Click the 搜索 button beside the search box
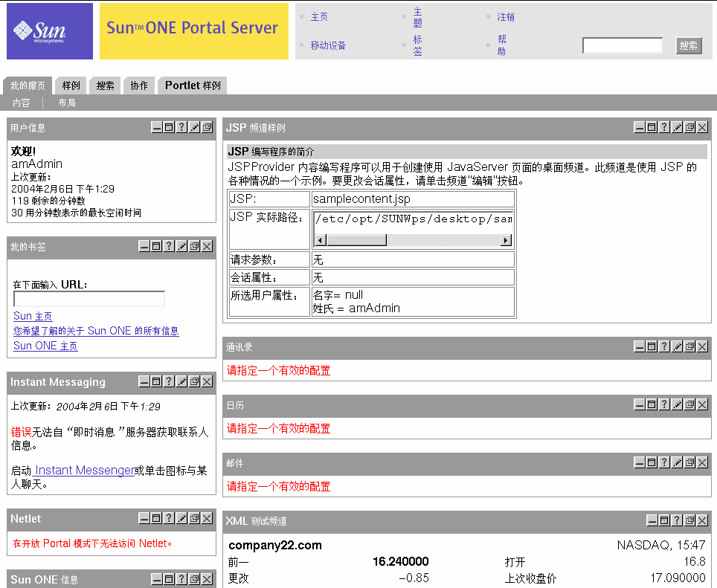The image size is (717, 588). tap(689, 45)
